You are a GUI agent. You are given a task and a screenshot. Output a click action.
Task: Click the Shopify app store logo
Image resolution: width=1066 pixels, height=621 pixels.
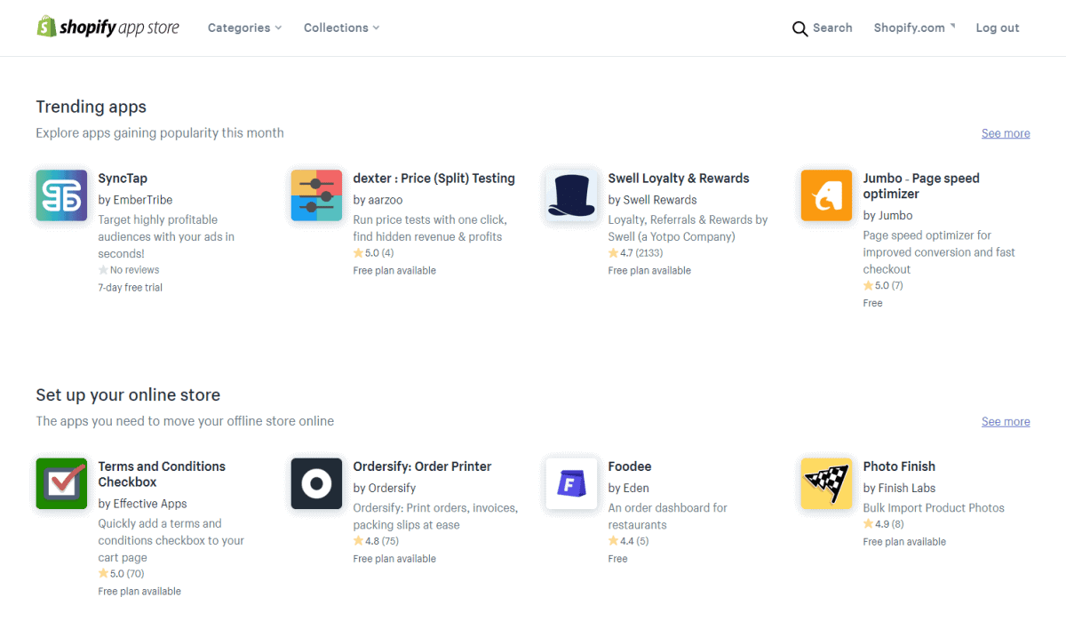click(107, 28)
